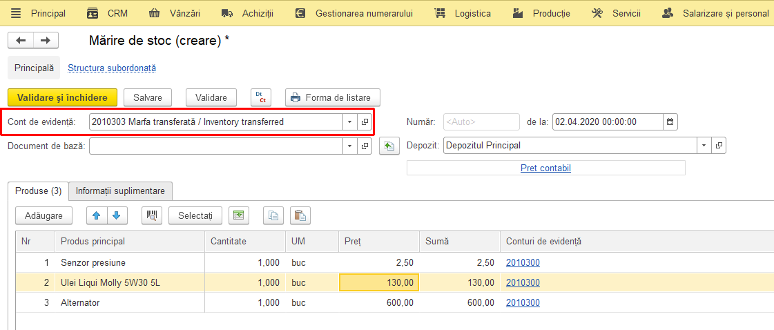Click the Număr input field
The image size is (774, 330).
tap(482, 122)
